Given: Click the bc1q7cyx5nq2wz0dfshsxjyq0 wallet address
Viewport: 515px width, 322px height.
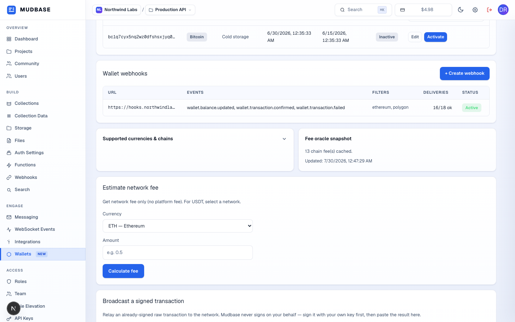Looking at the screenshot, I should coord(142,37).
